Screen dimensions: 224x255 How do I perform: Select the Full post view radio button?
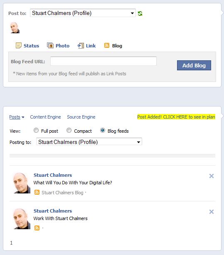click(36, 130)
